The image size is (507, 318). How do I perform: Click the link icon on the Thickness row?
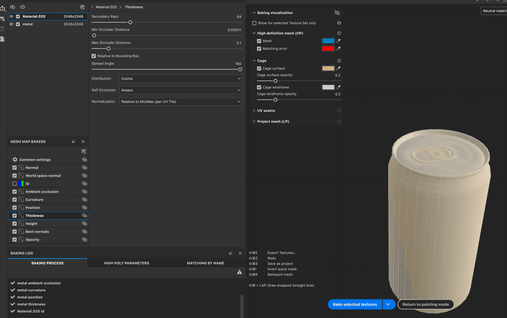pyautogui.click(x=84, y=216)
